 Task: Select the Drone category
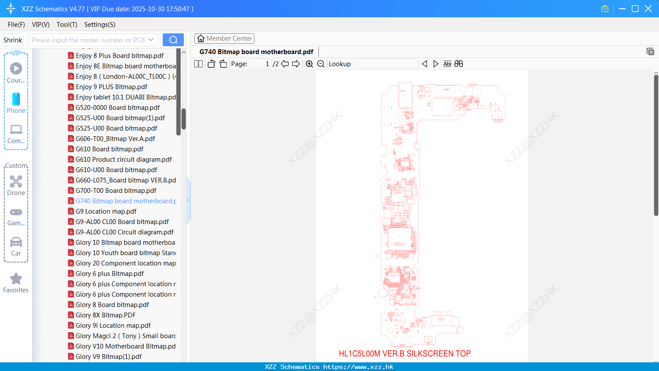pyautogui.click(x=16, y=185)
